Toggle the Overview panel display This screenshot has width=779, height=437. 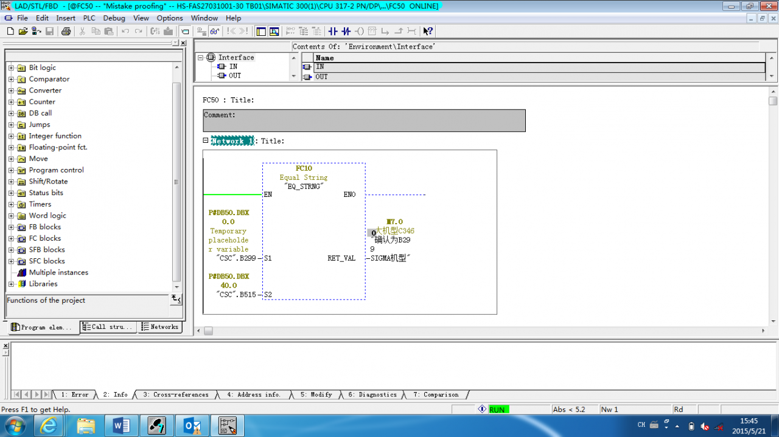pyautogui.click(x=261, y=31)
